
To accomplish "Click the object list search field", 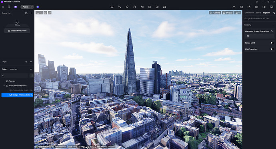I will (x=15, y=75).
